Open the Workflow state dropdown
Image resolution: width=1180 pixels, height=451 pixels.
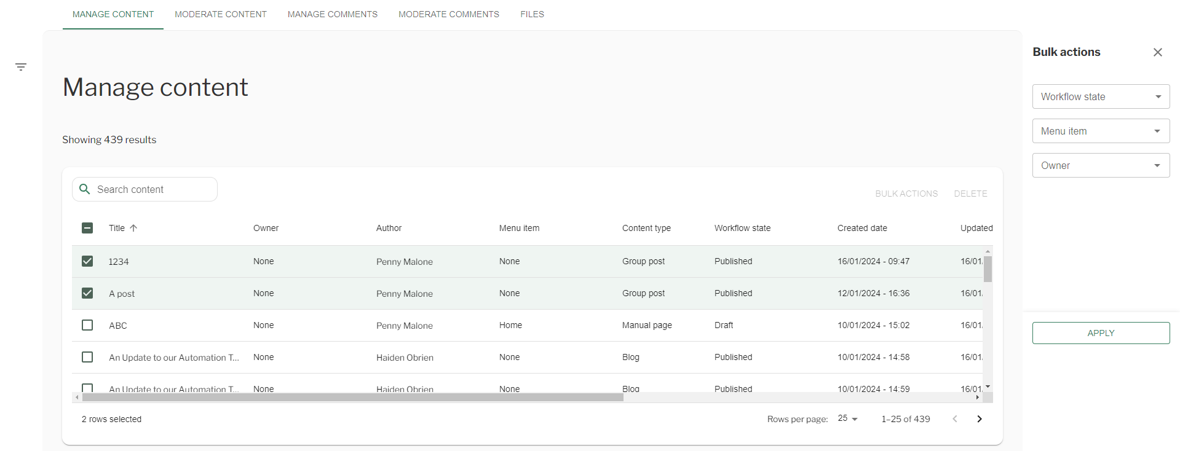(x=1100, y=96)
